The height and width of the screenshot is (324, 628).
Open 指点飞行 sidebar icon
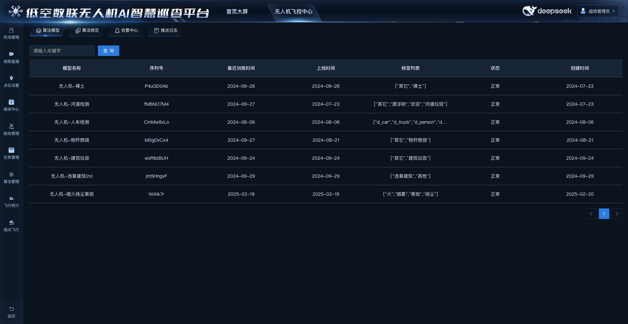click(x=11, y=223)
